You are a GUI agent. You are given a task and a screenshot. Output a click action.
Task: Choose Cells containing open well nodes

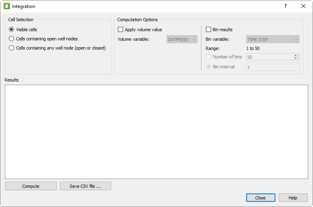[12, 39]
